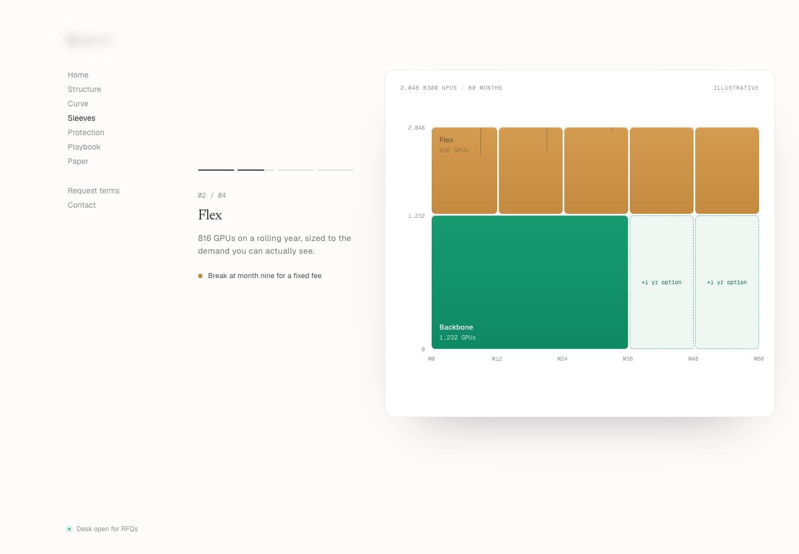Visit the Playbook page
The image size is (799, 554).
click(x=84, y=147)
